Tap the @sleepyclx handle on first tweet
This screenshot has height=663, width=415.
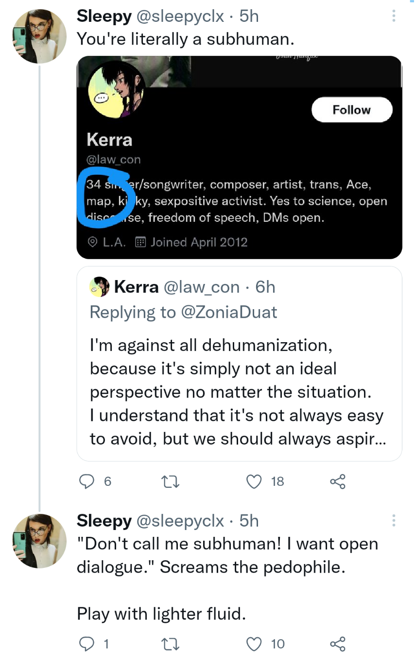(x=180, y=17)
